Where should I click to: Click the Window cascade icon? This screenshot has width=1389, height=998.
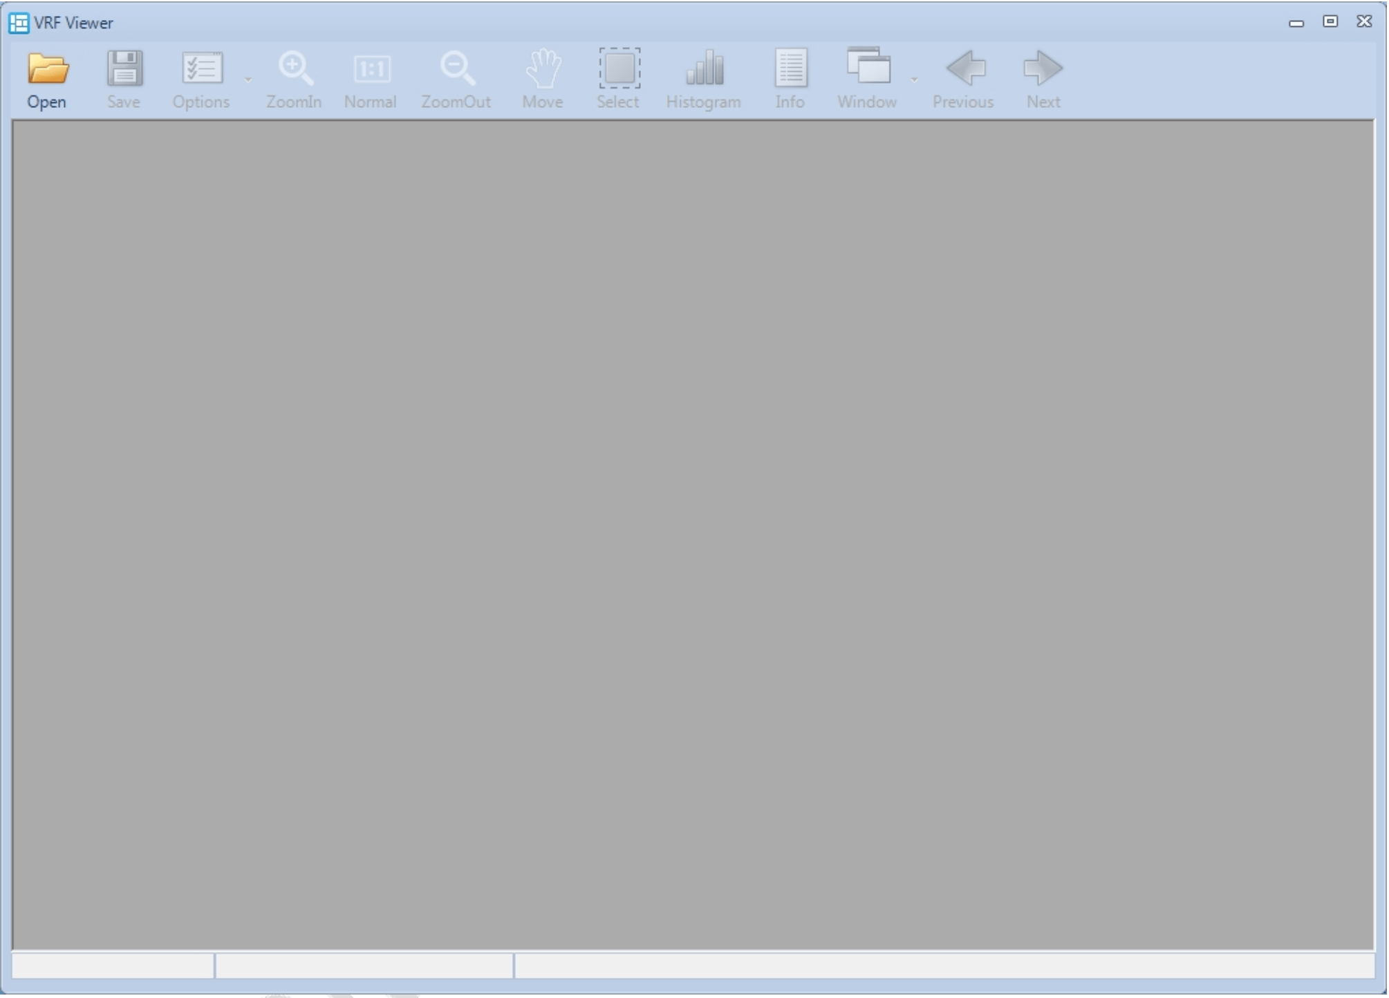[868, 68]
